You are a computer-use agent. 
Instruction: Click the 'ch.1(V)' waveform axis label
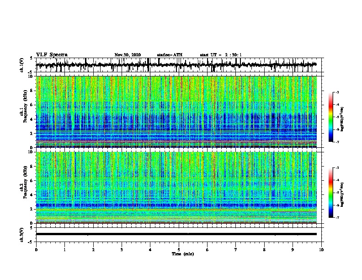(22, 65)
